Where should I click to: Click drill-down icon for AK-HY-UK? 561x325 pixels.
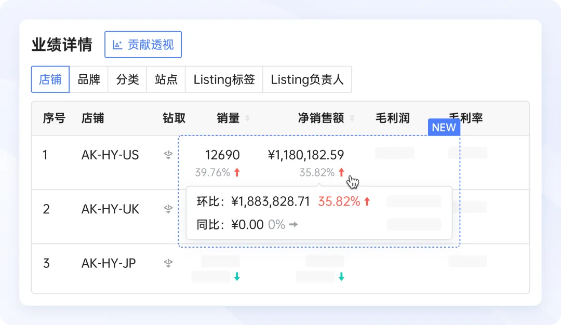pyautogui.click(x=168, y=209)
